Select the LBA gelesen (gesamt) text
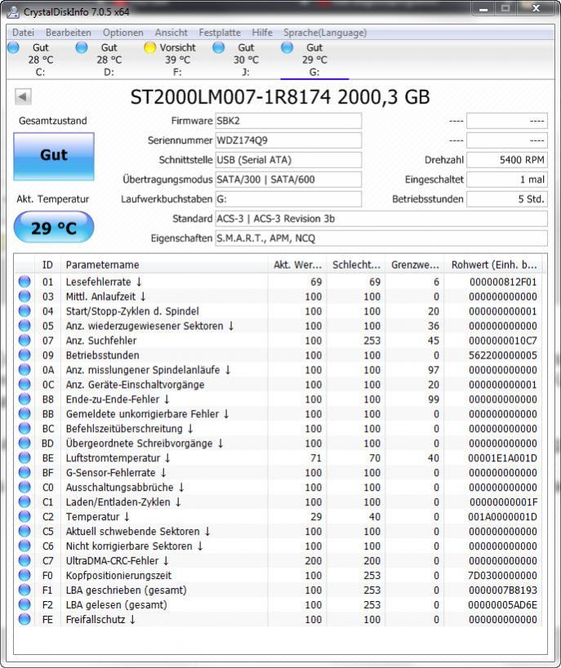This screenshot has width=561, height=668. (x=116, y=604)
